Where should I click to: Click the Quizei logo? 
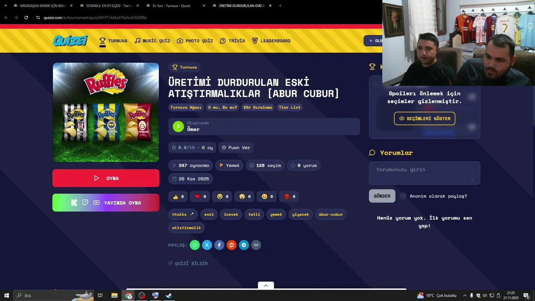(x=70, y=41)
